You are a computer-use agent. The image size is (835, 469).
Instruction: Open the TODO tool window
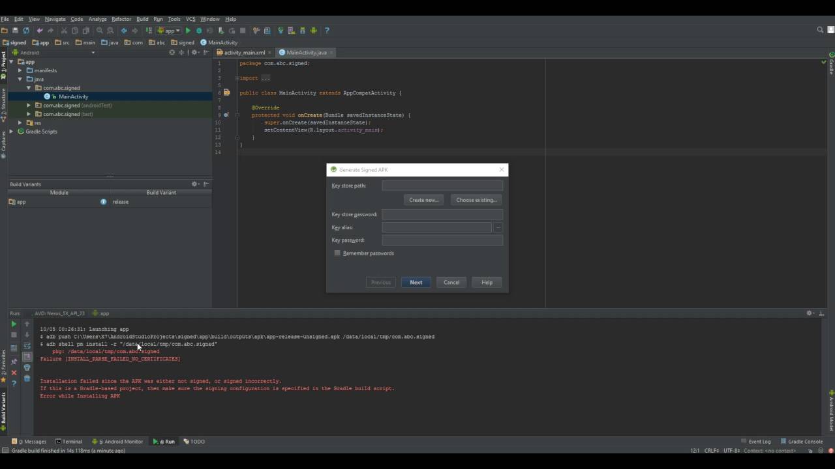coord(194,442)
